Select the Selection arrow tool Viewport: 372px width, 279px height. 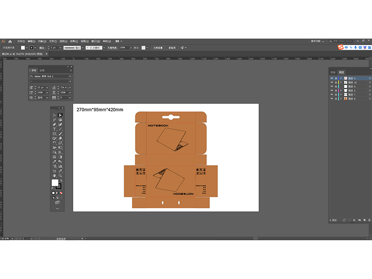[x=54, y=115]
